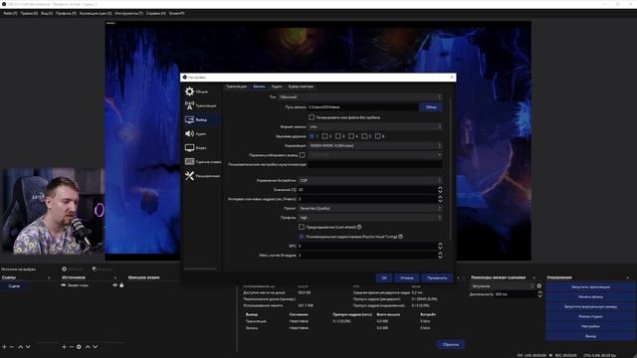
Task: Toggle visibility of game capture source
Action: [115, 285]
